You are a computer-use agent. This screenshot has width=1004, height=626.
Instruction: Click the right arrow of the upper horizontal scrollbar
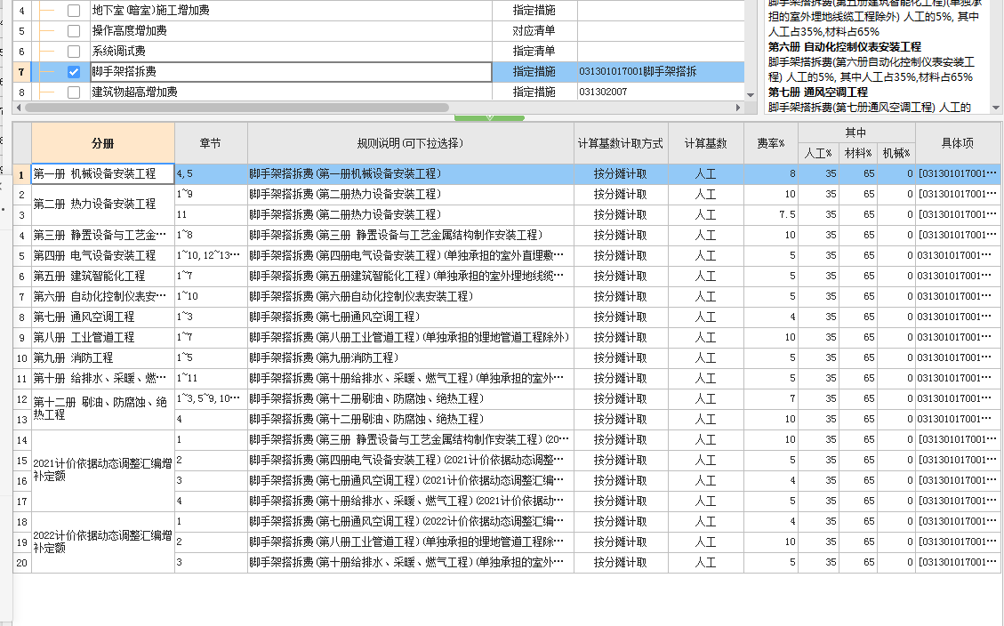[738, 108]
